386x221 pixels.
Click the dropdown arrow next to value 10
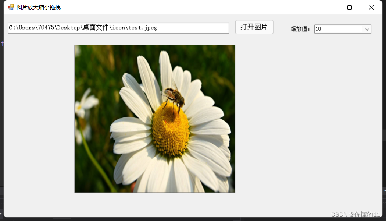[x=367, y=29]
